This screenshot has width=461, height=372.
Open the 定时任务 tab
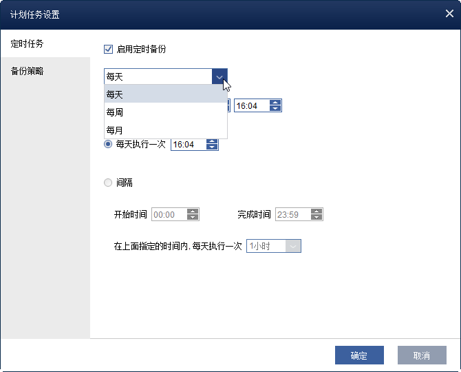coord(28,43)
